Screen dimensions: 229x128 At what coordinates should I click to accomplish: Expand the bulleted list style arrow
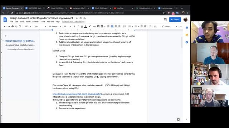(x=138, y=26)
